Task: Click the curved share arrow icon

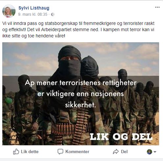Action: (x=116, y=151)
